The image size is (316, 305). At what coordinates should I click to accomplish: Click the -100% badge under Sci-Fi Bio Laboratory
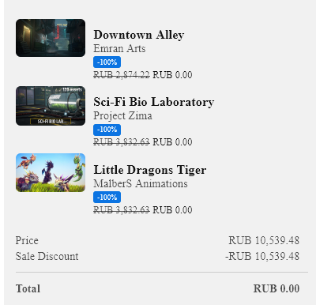107,130
